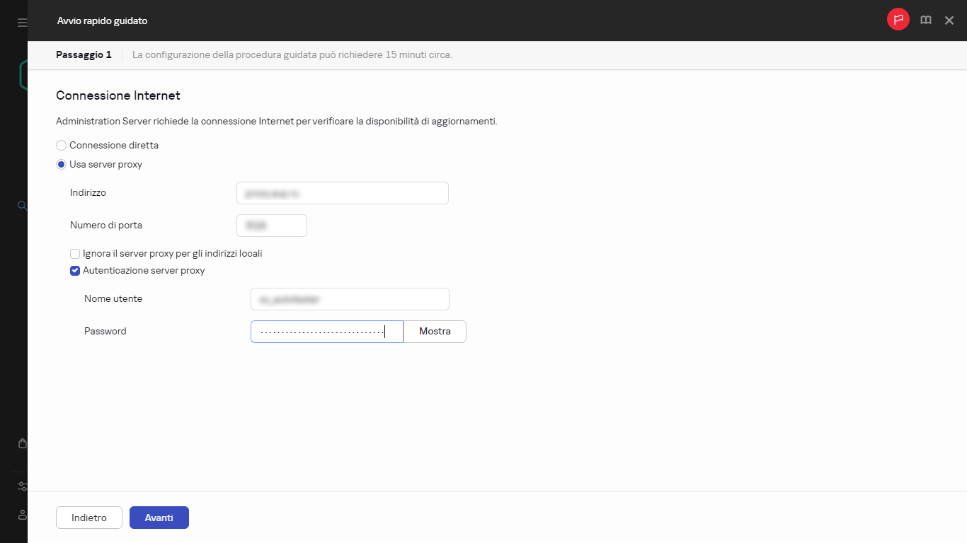967x543 pixels.
Task: Open the help book icon
Action: 925,21
